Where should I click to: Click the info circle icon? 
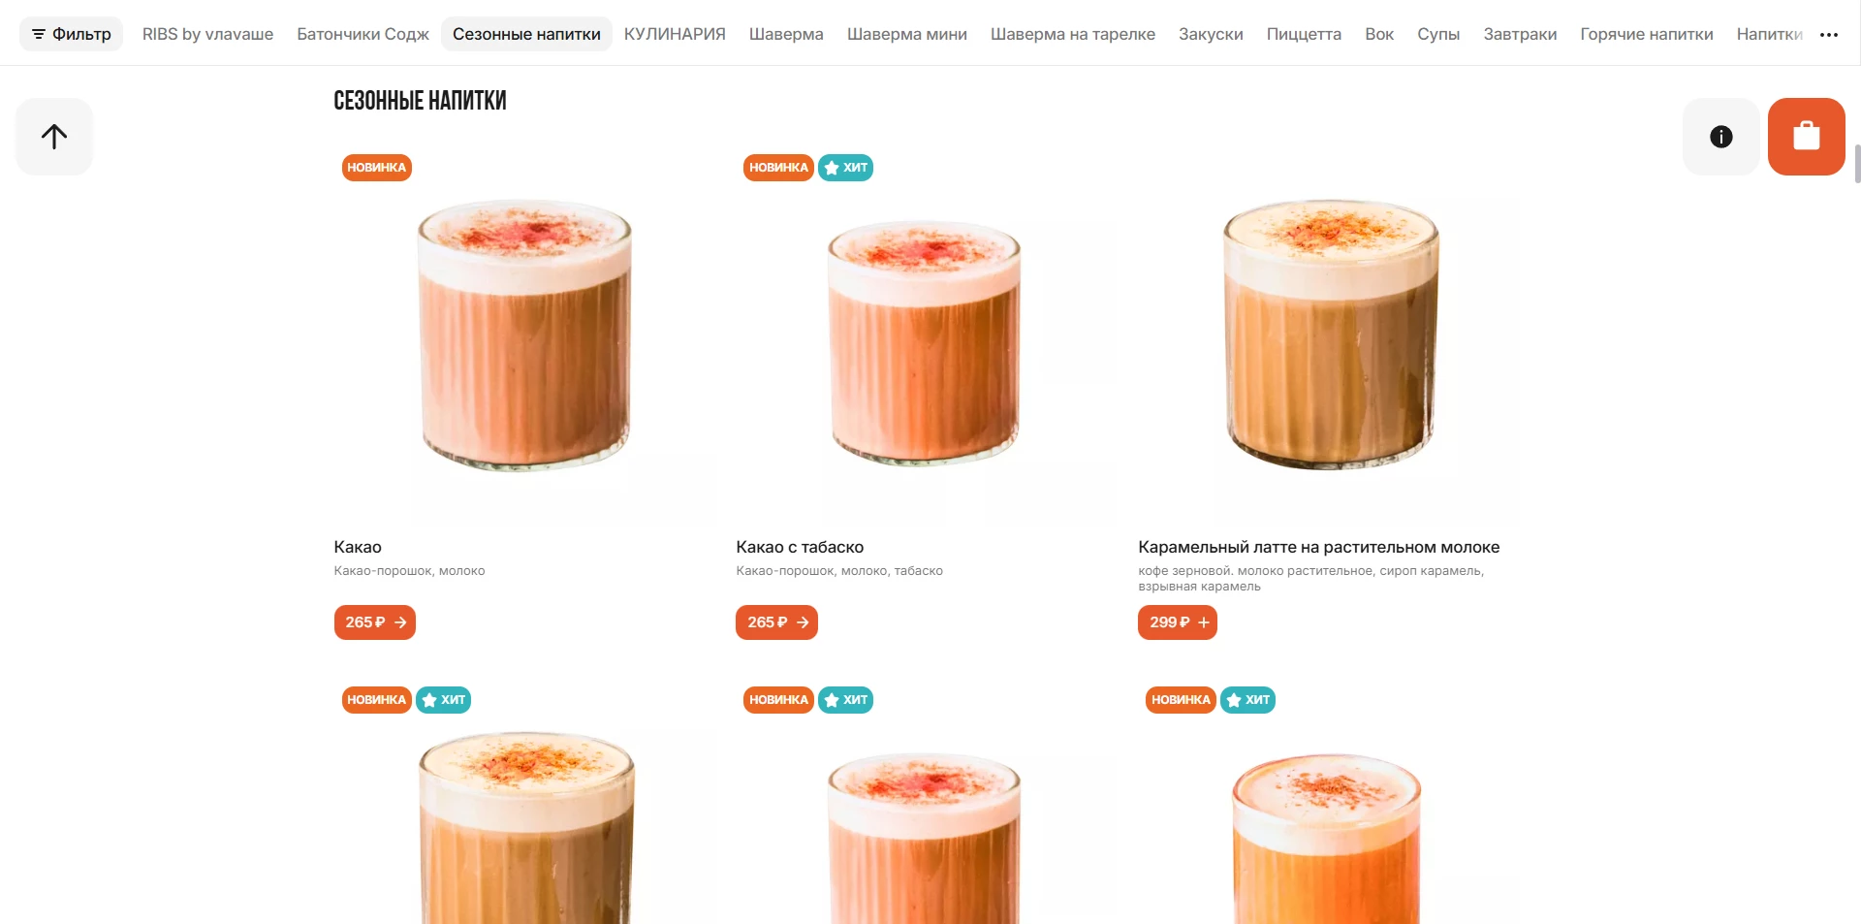click(x=1720, y=137)
